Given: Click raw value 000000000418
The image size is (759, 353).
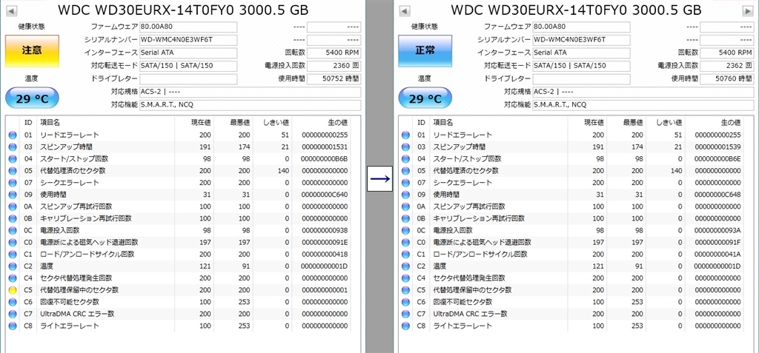Looking at the screenshot, I should coord(325,255).
